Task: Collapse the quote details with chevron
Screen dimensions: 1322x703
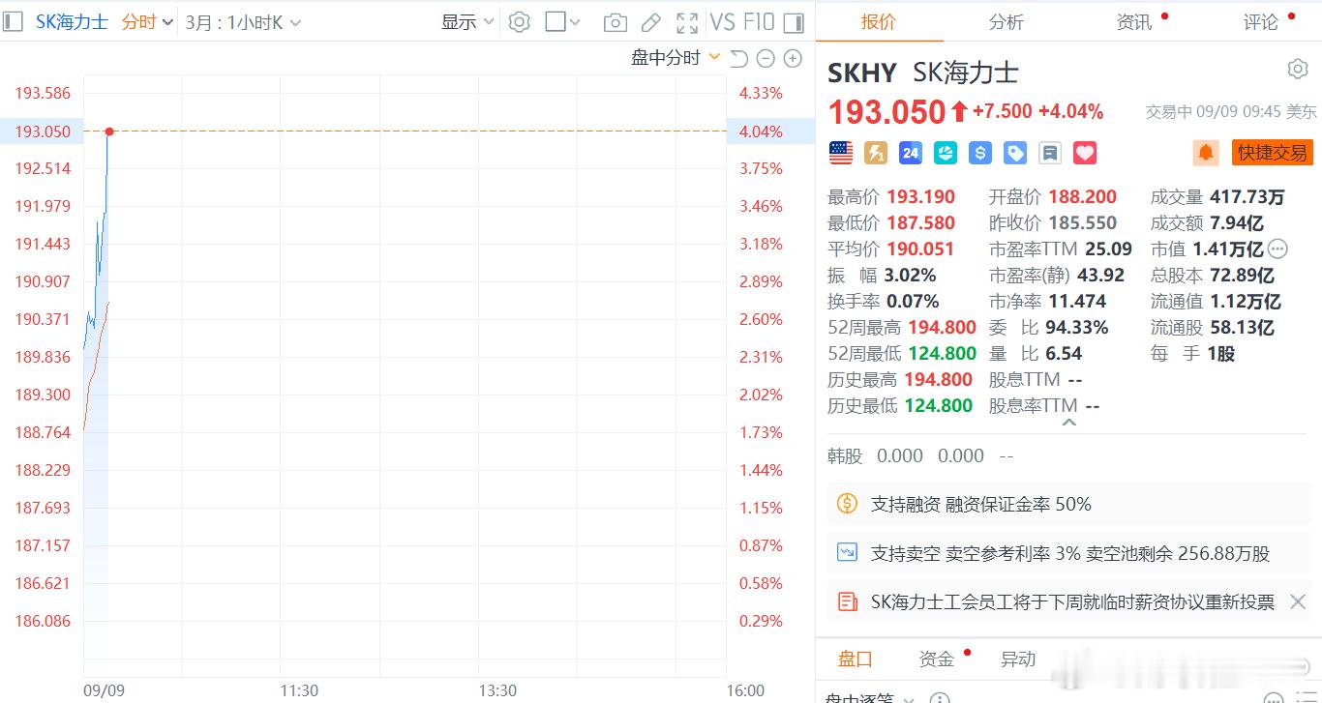Action: tap(1068, 423)
